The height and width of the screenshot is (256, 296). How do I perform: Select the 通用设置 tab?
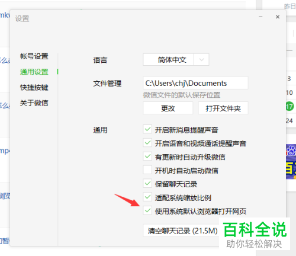[x=34, y=72]
